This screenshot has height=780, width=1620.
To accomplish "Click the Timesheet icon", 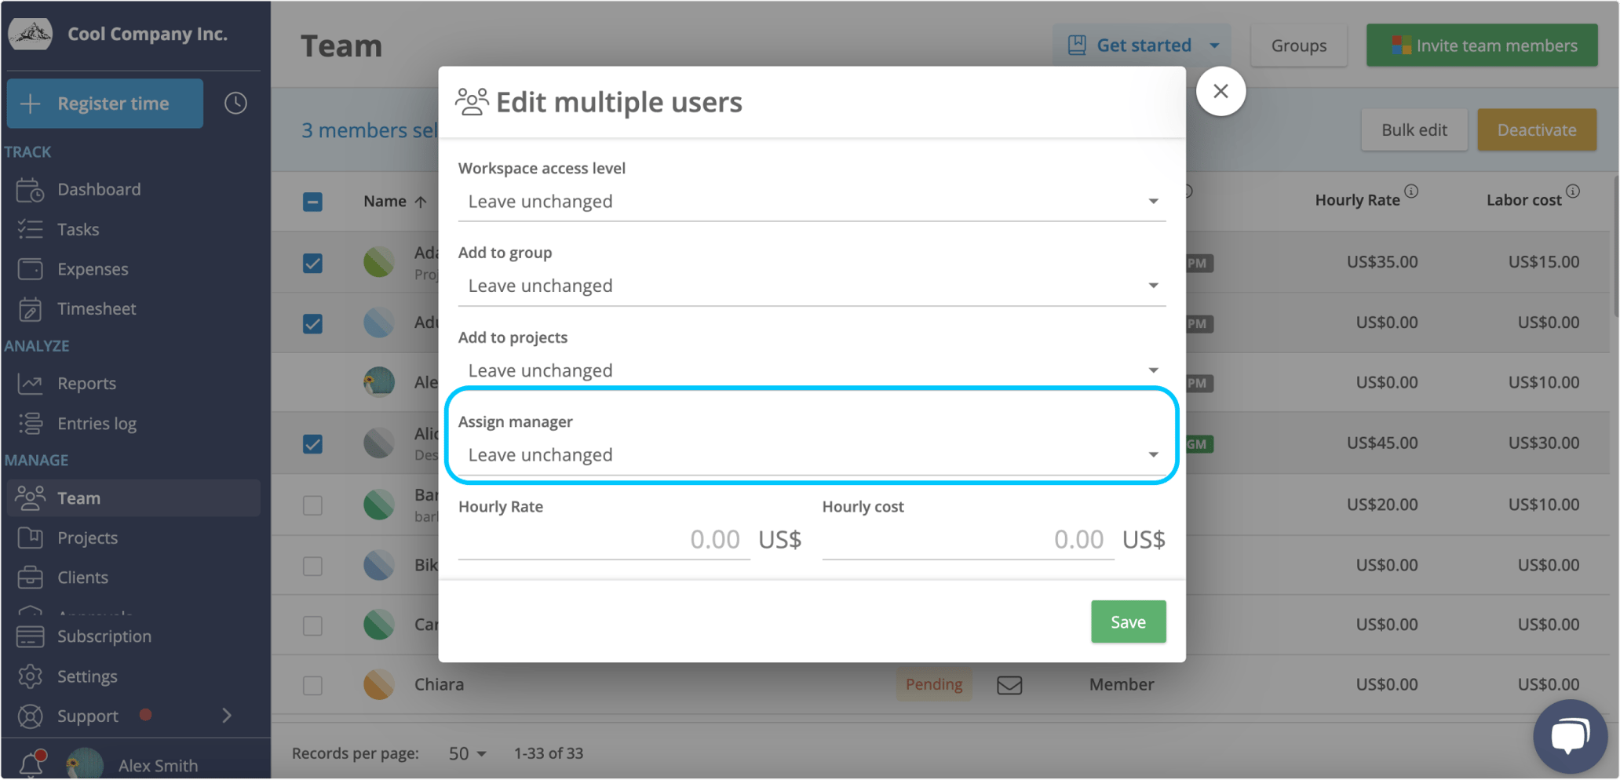I will 31,308.
